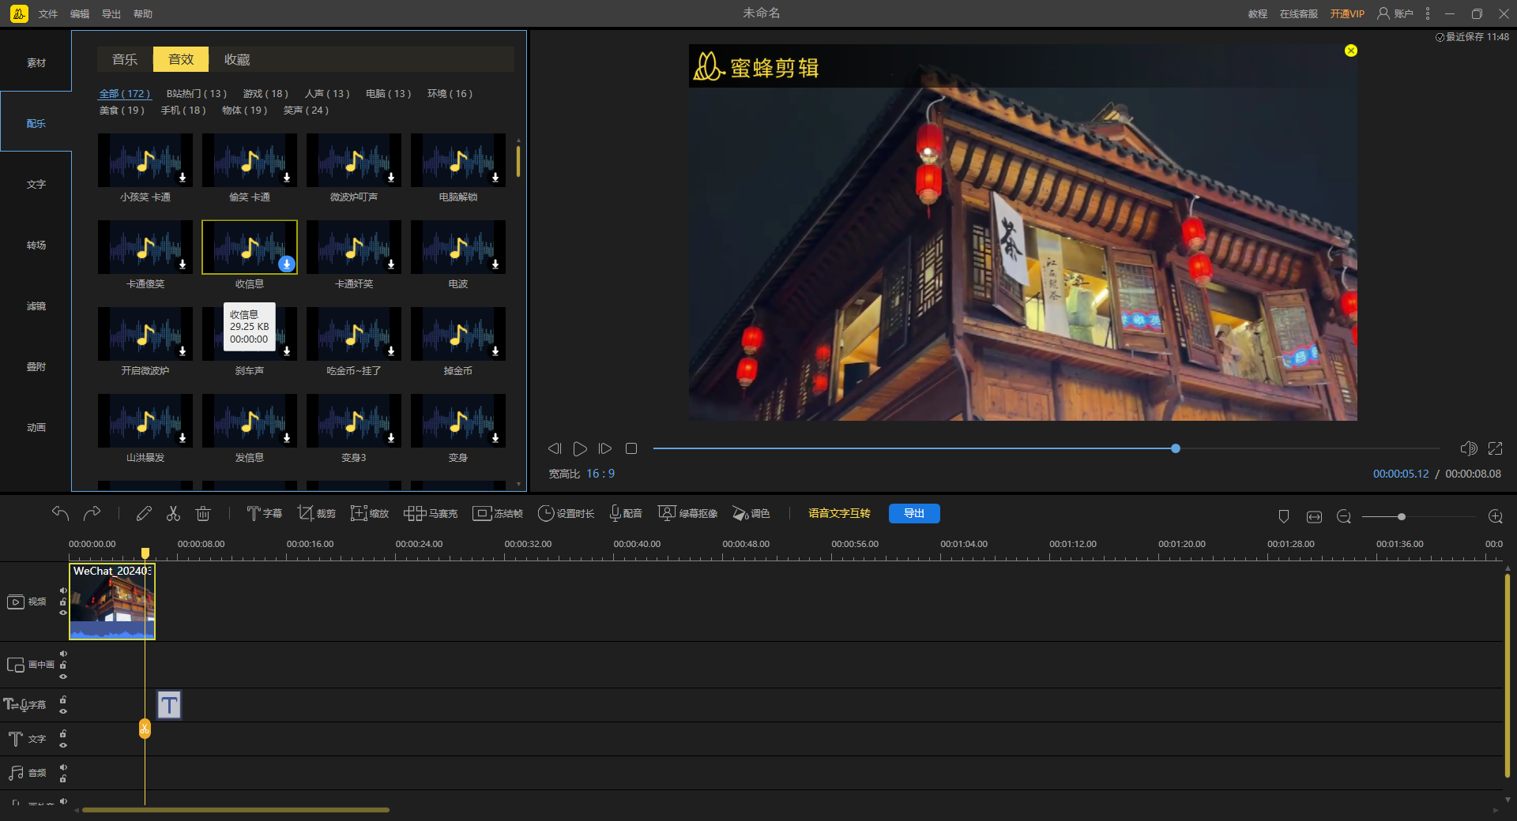Click the blue 导出 export button

click(914, 514)
